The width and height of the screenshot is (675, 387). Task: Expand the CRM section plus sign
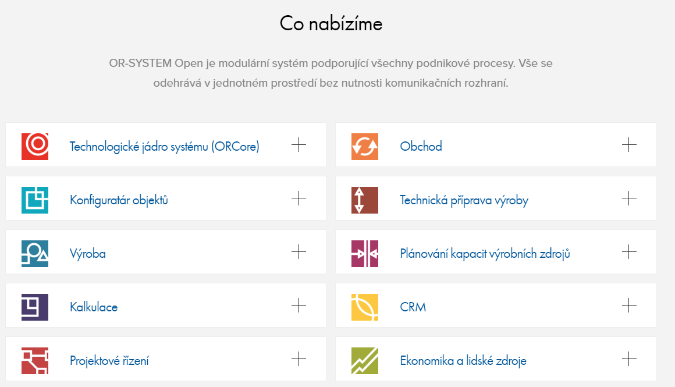click(x=629, y=306)
